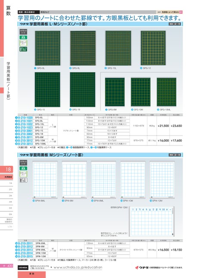Click the マグネットシート badge in the M series section

point(23,163)
